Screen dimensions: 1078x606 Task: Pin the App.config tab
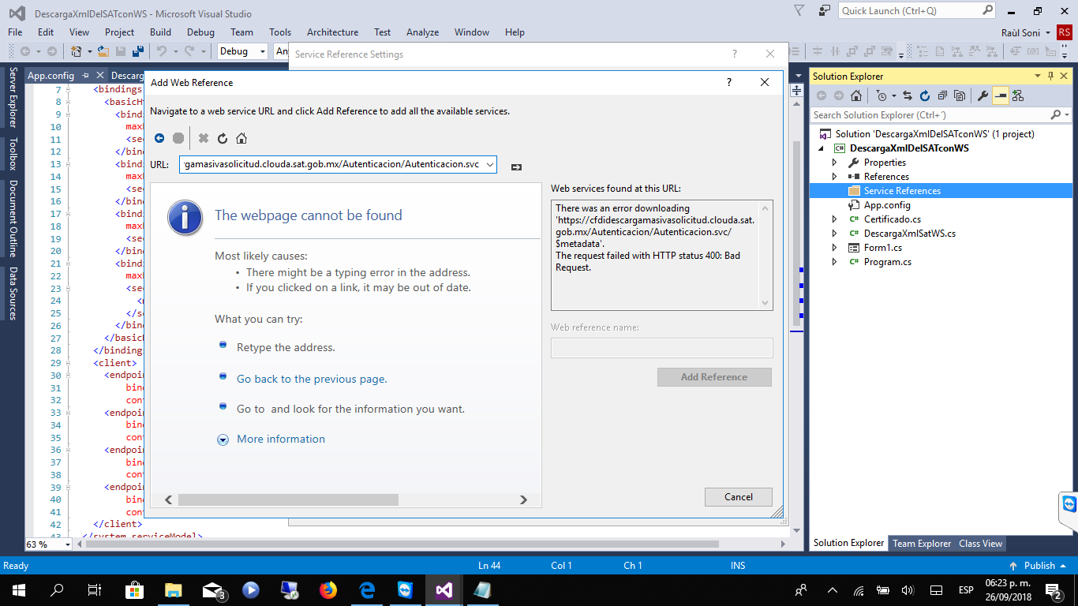tap(86, 76)
